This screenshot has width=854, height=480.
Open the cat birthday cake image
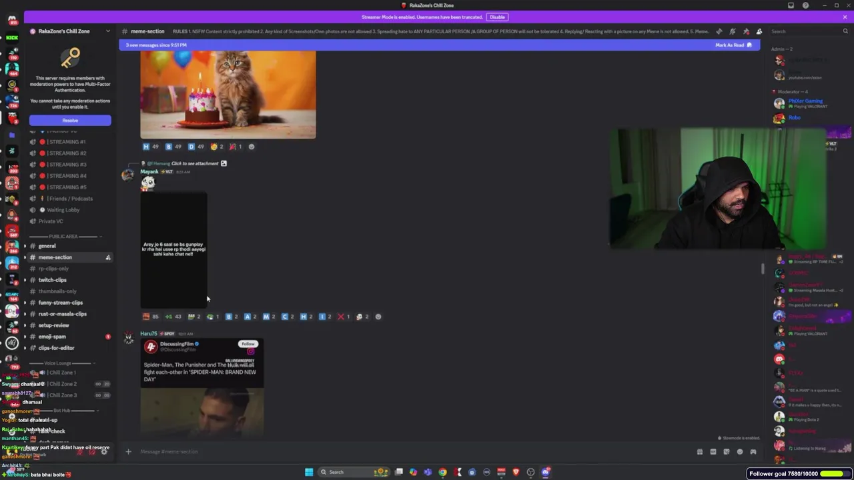pos(228,95)
